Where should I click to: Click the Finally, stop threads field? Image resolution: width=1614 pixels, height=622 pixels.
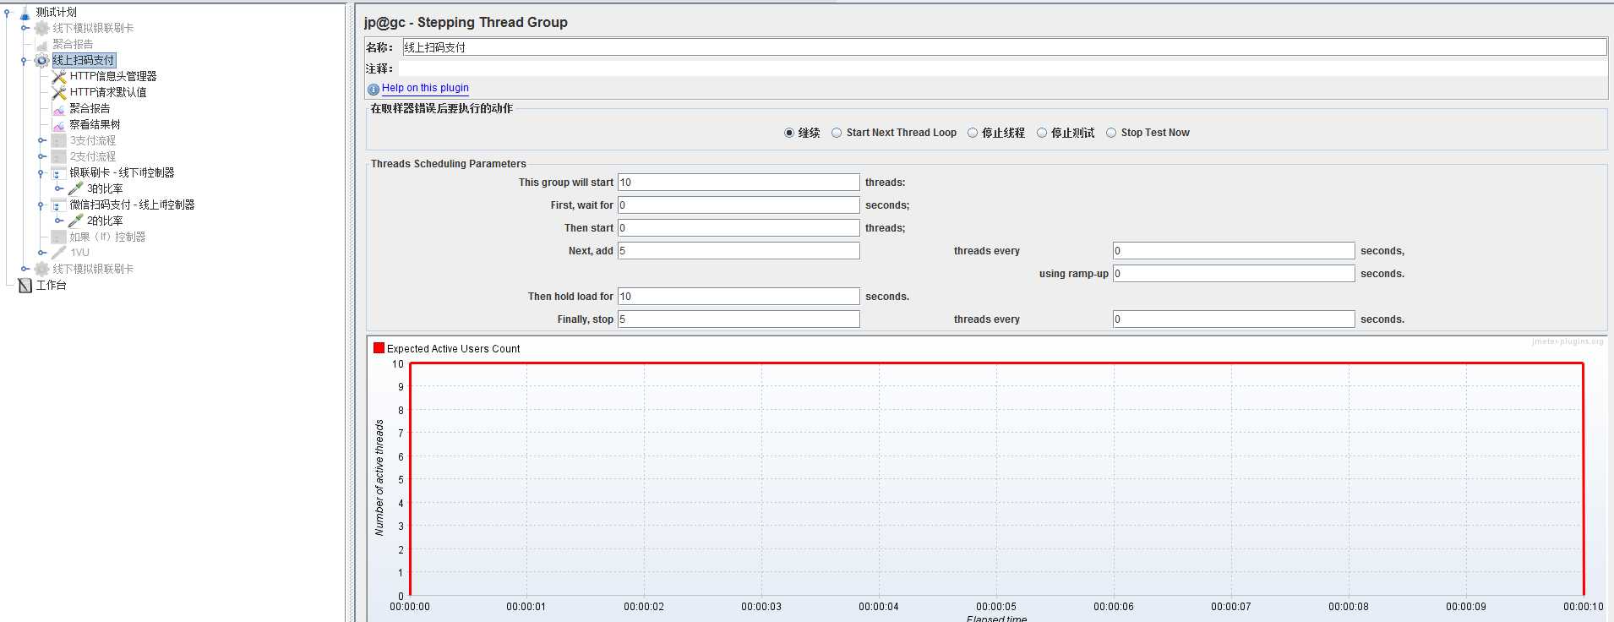739,319
